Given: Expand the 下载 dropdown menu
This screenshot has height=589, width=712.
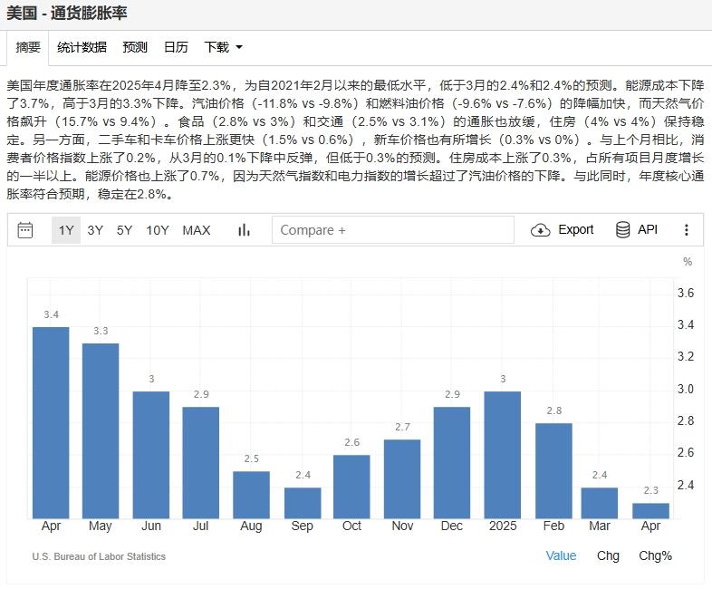Looking at the screenshot, I should click(223, 47).
